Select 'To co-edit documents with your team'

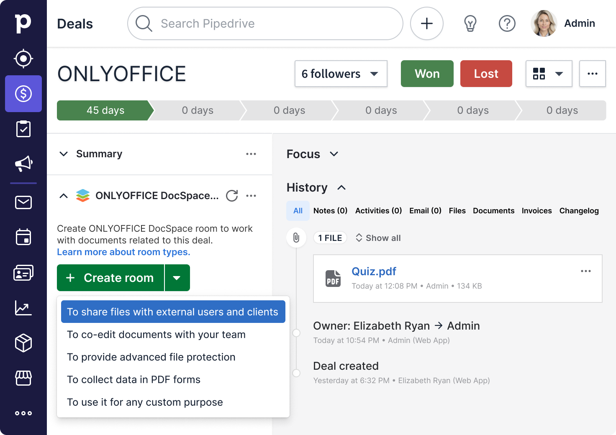point(173,335)
